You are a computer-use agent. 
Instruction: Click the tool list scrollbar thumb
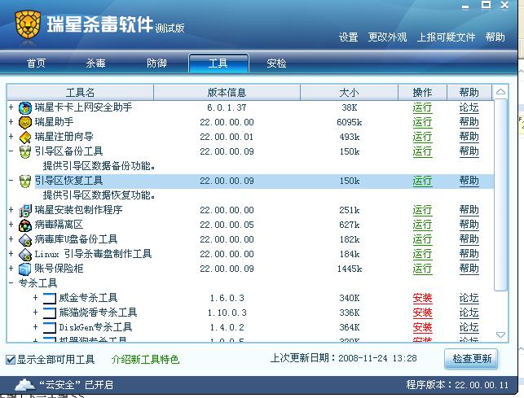(500, 195)
